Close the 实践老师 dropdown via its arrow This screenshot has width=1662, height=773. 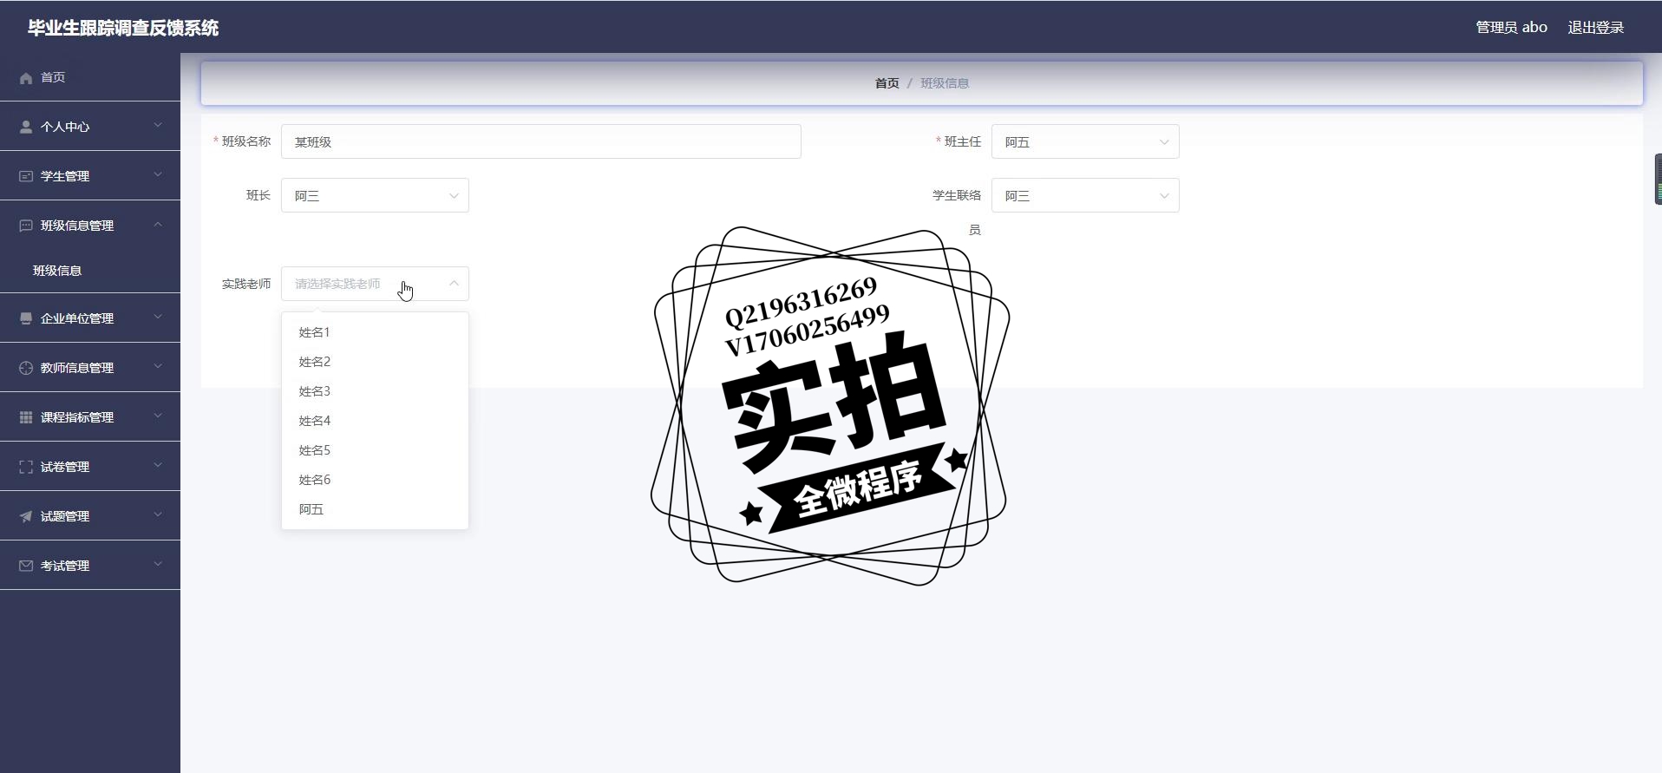pyautogui.click(x=454, y=284)
